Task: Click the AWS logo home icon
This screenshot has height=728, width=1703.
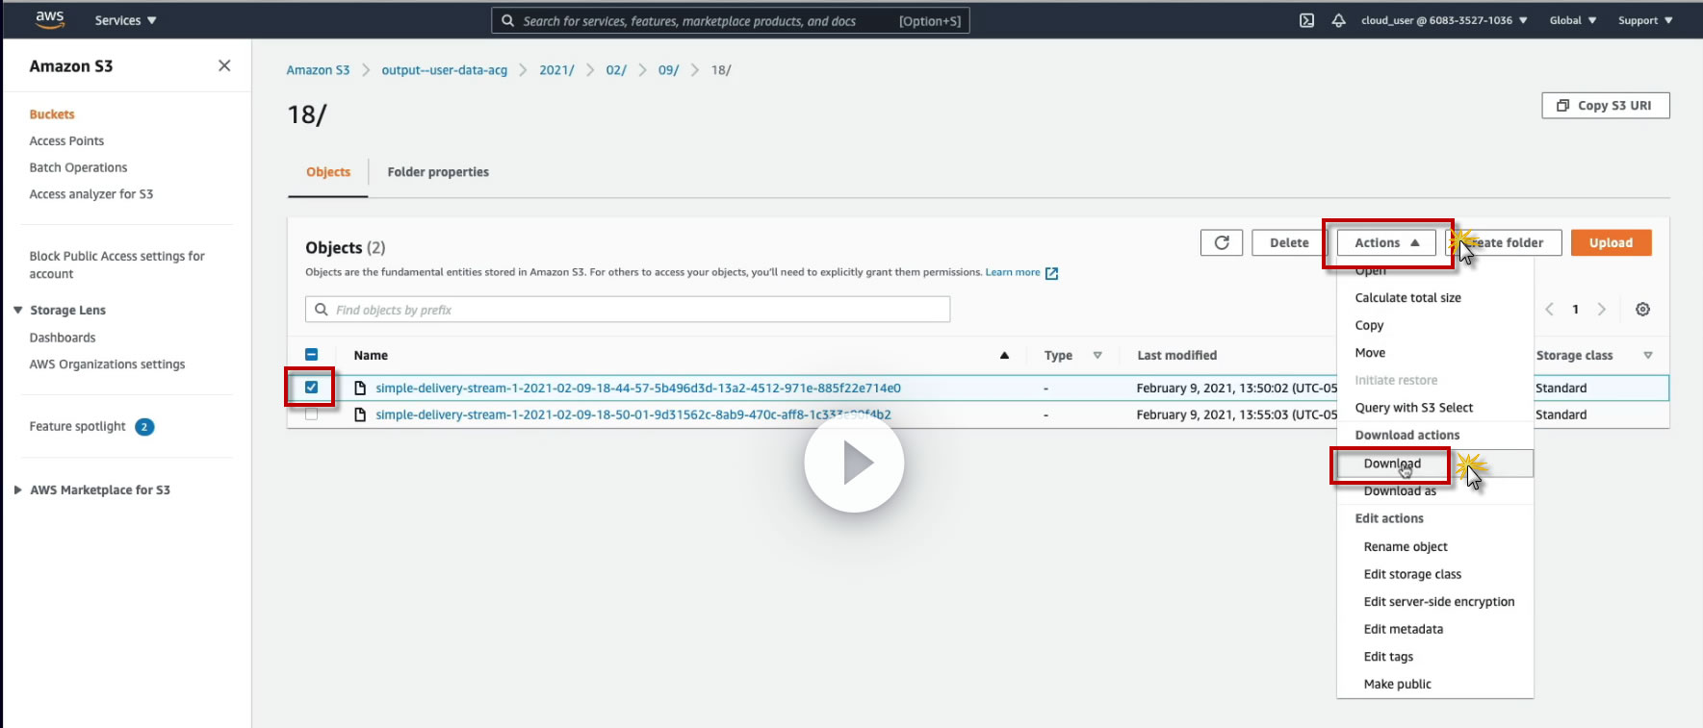Action: (50, 19)
